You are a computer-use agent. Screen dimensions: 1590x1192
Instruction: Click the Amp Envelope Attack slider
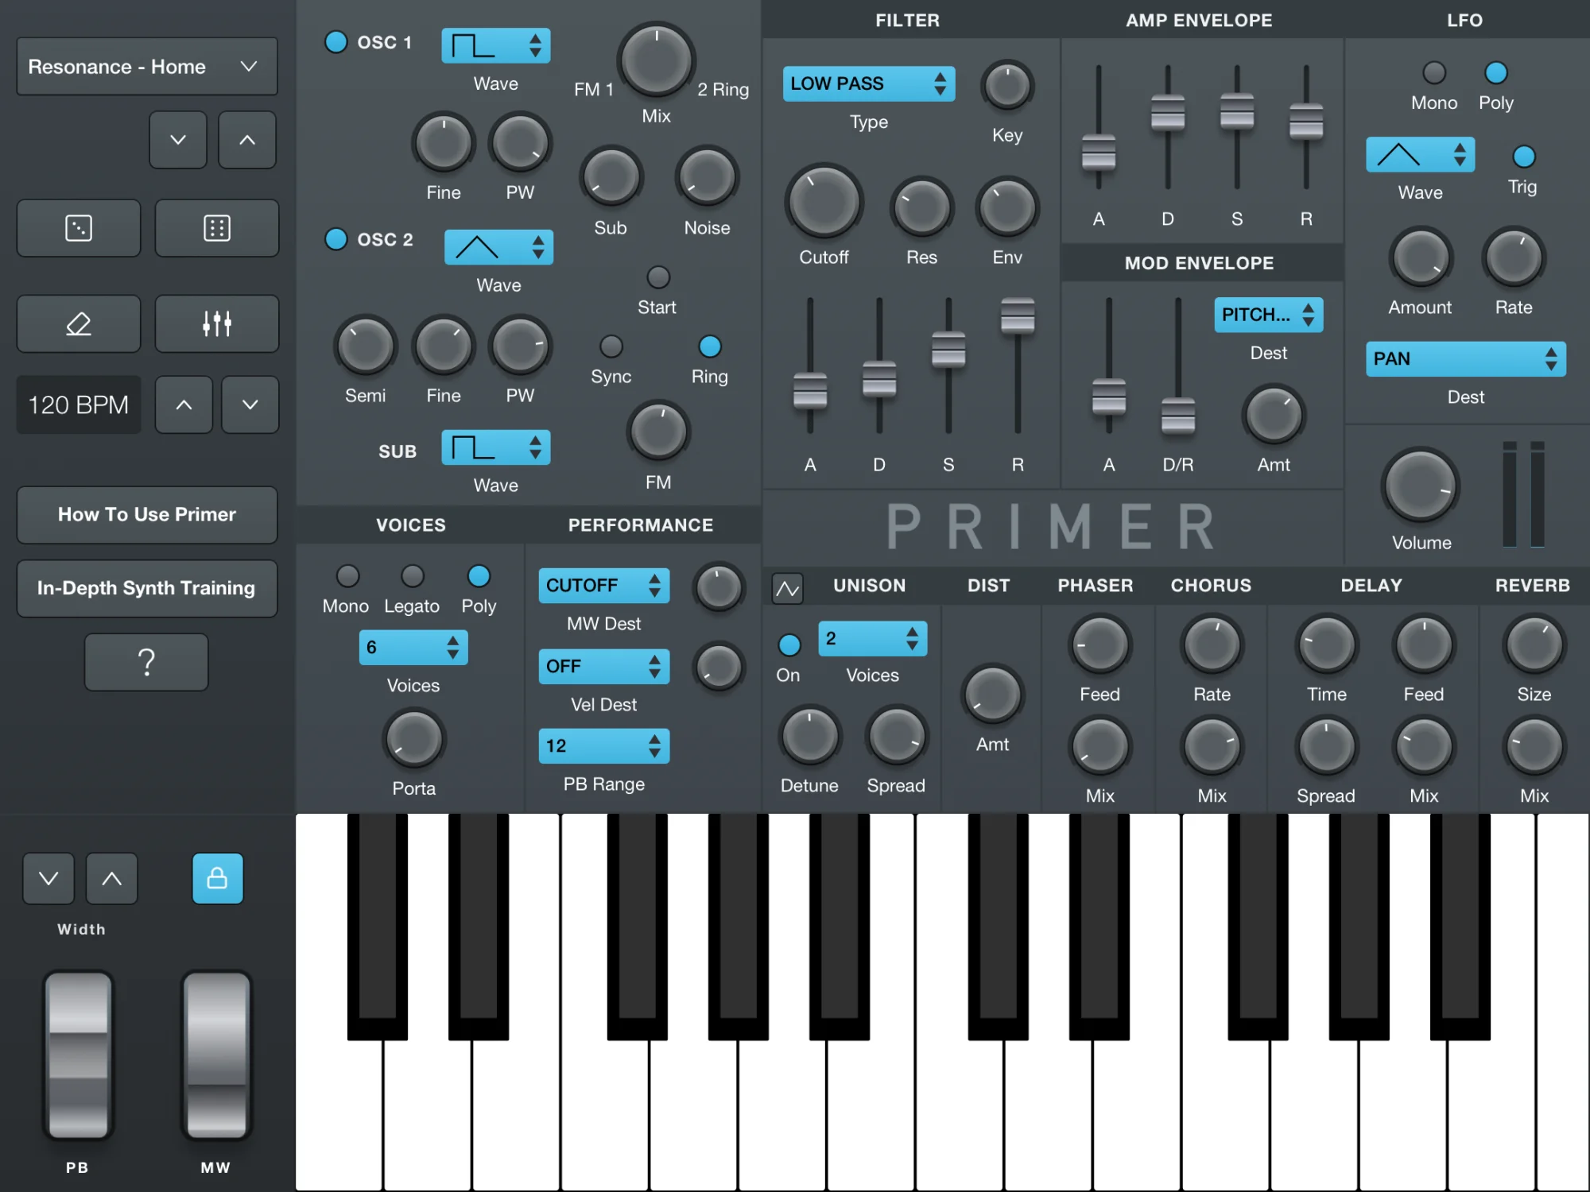pos(1099,151)
